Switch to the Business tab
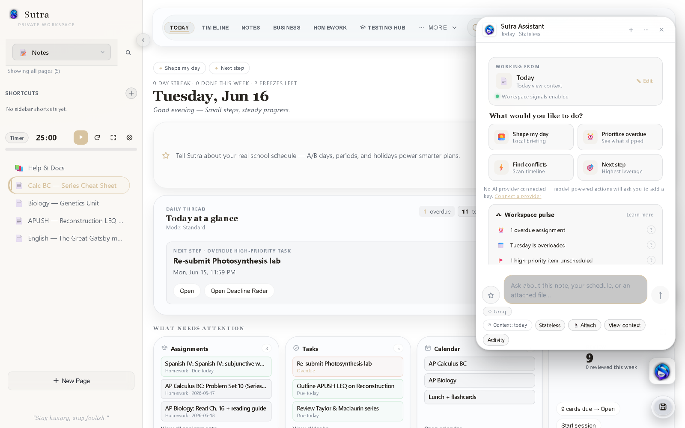Image resolution: width=685 pixels, height=428 pixels. [x=287, y=27]
